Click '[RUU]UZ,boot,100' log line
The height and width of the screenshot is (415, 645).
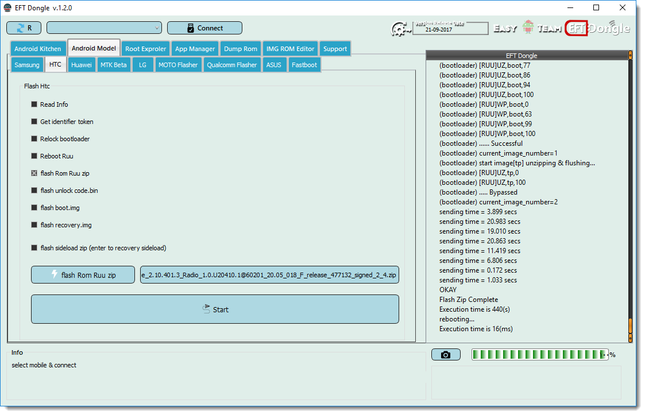[x=486, y=95]
